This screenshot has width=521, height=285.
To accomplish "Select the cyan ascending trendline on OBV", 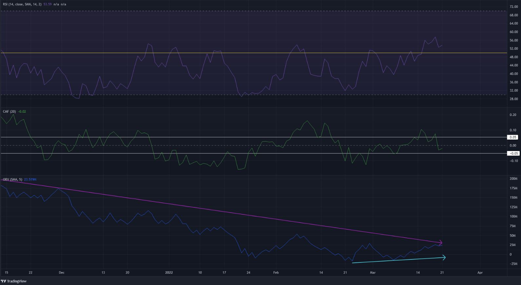I will click(x=398, y=260).
